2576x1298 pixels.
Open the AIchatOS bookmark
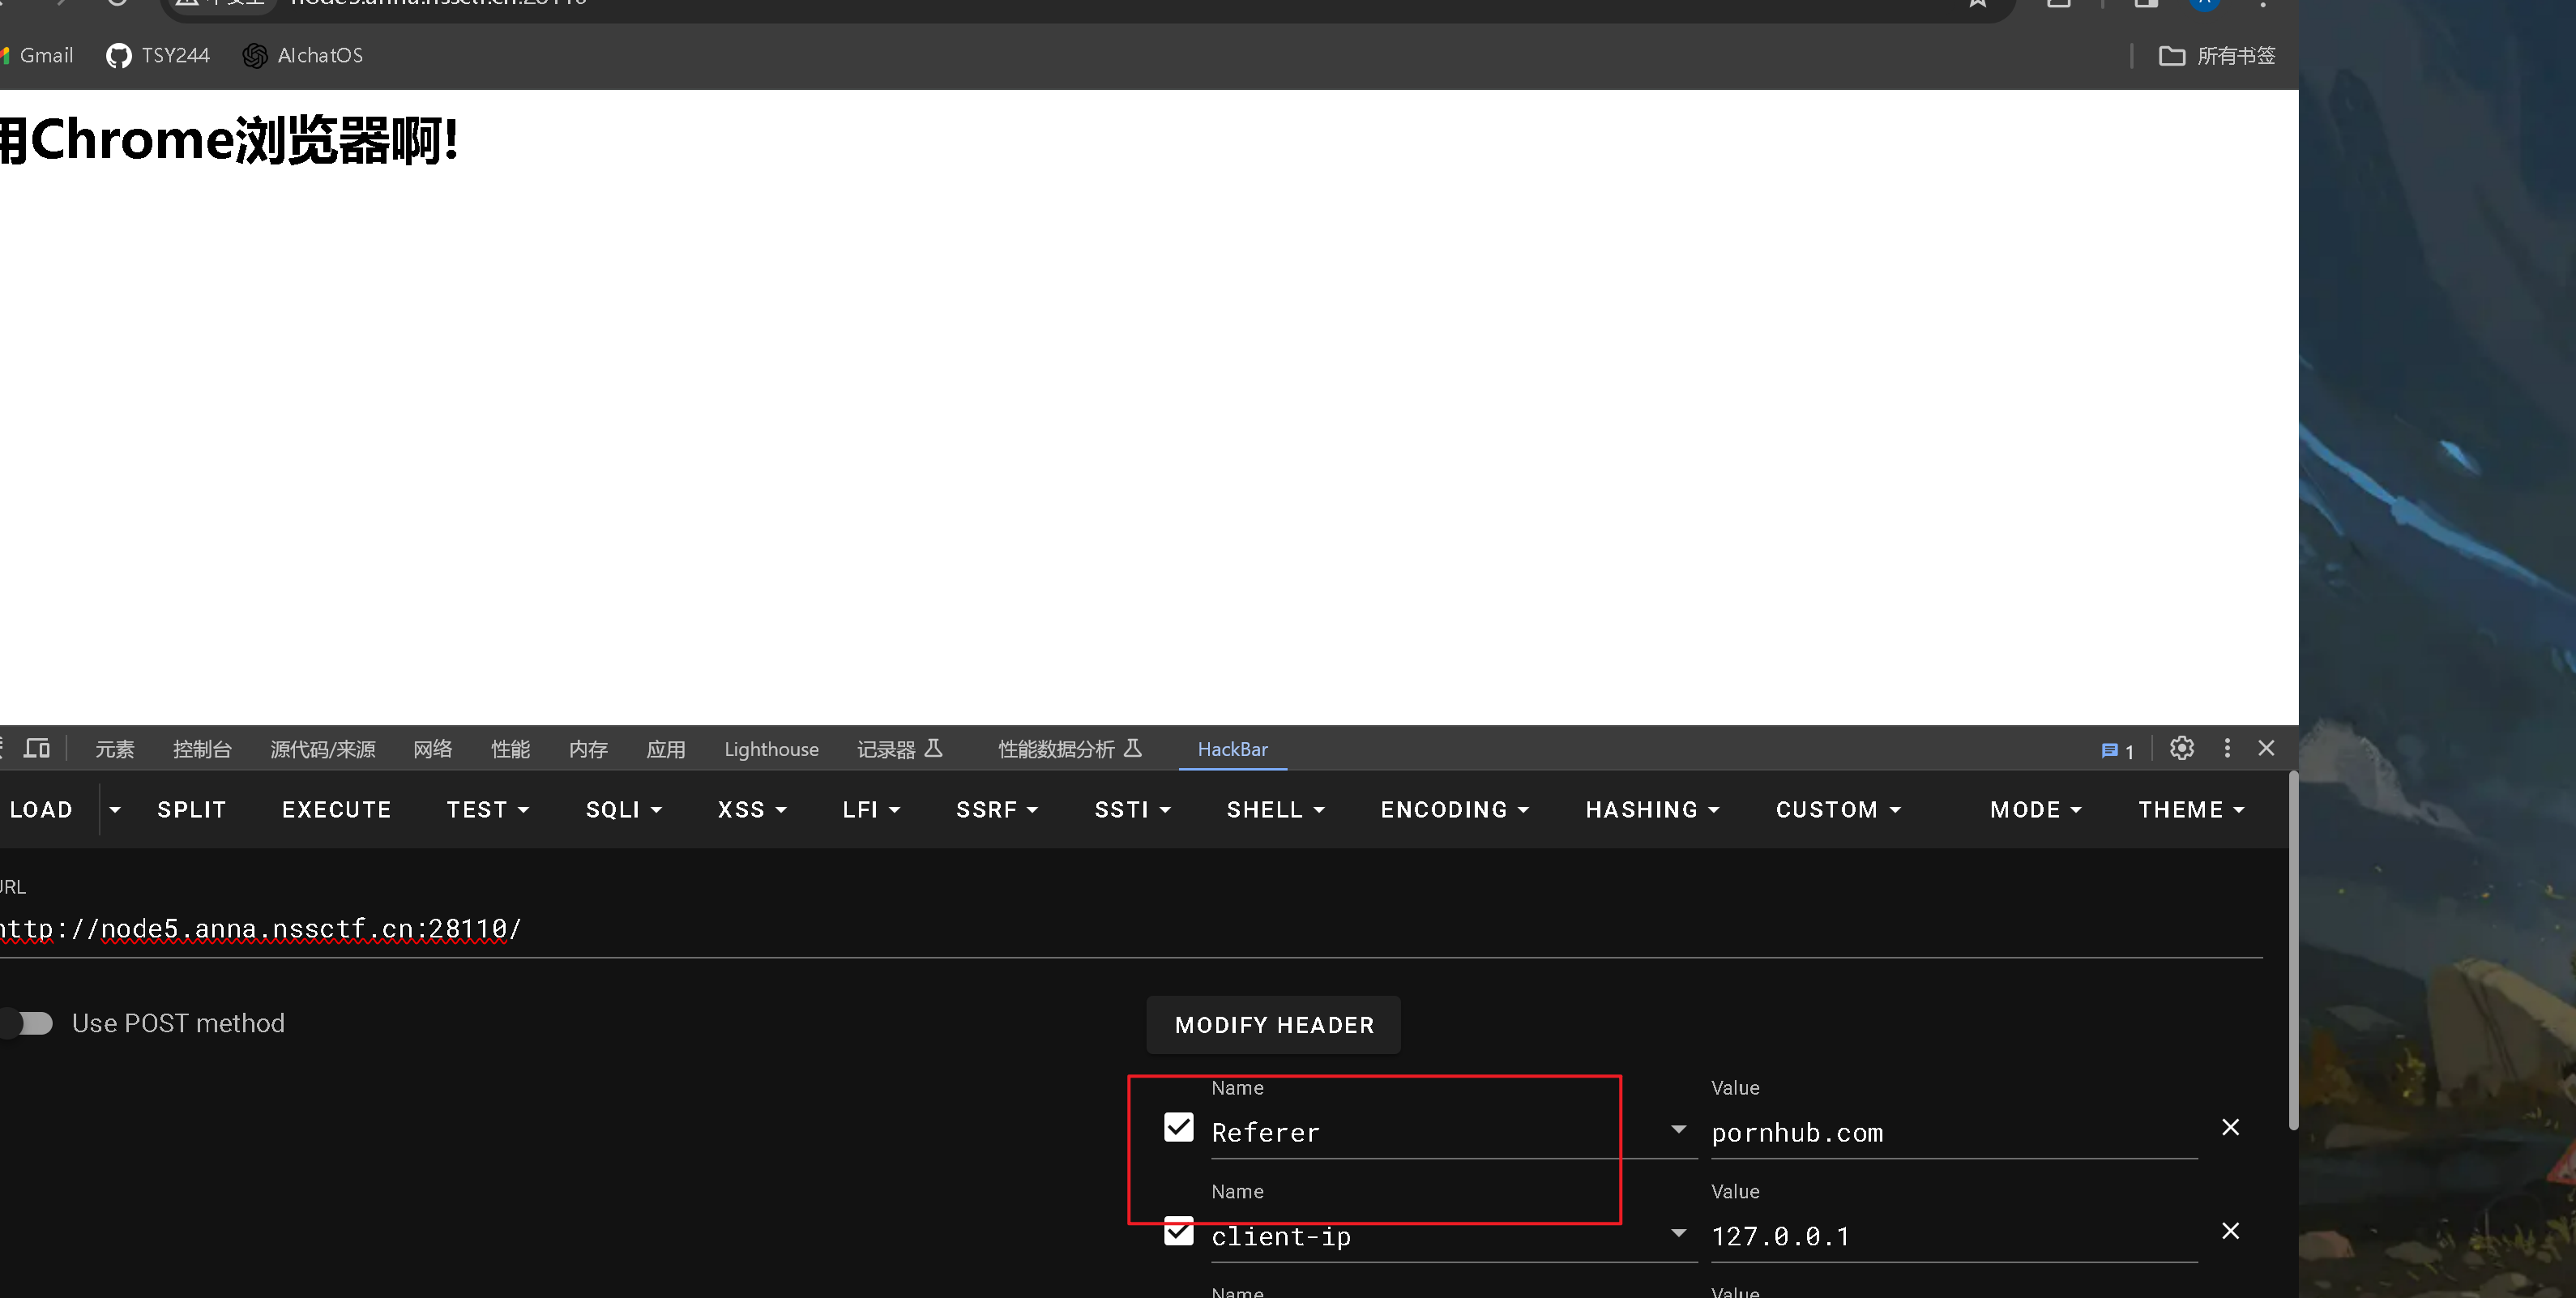point(303,55)
